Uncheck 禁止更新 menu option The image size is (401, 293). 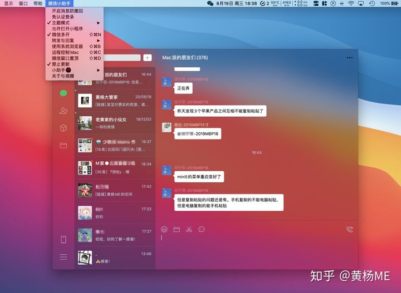[75, 64]
